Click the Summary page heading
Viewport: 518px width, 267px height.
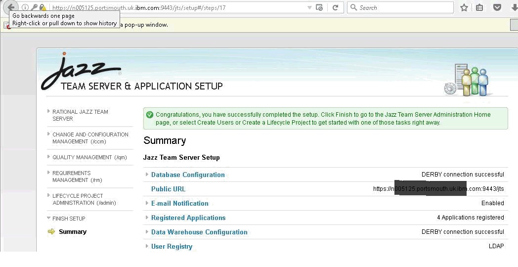[165, 140]
